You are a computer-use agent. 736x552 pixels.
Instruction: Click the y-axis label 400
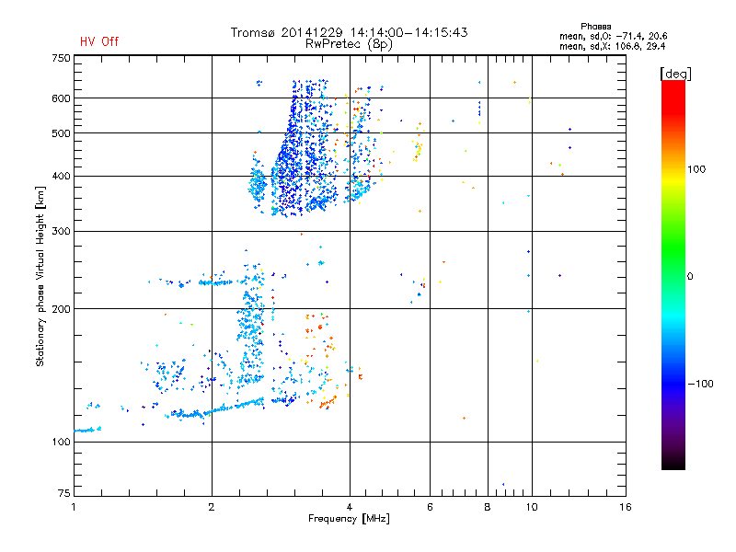[x=61, y=177]
